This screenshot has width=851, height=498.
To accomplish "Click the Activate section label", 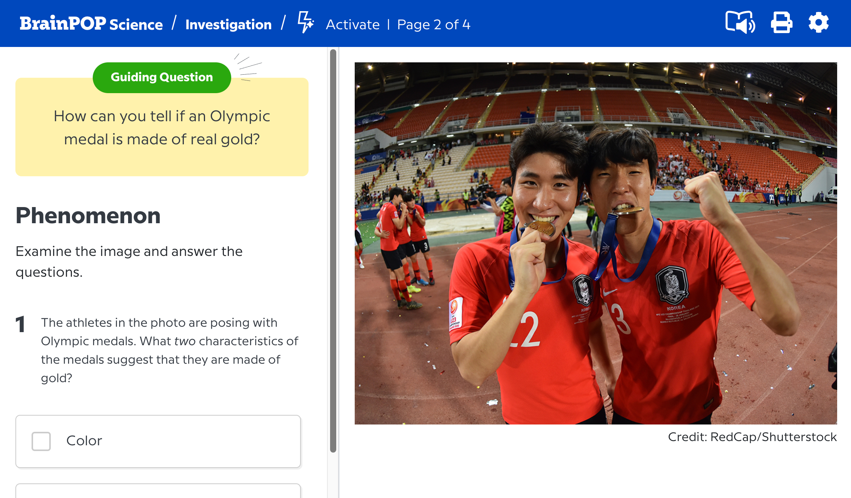I will 352,25.
